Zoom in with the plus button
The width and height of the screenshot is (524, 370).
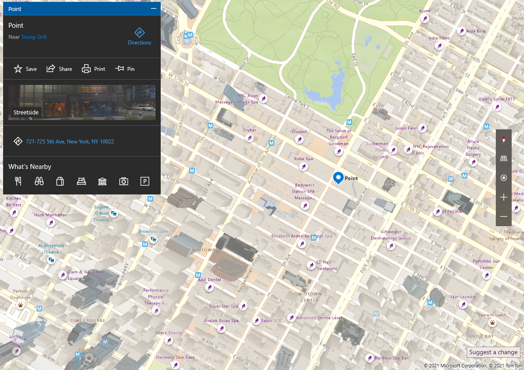tap(504, 197)
